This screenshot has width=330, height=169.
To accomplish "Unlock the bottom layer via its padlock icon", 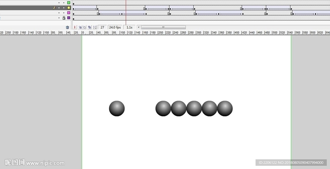I will 64,18.
